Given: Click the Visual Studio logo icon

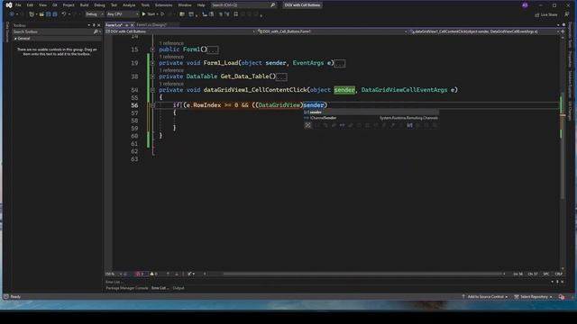Looking at the screenshot, I should 9,5.
